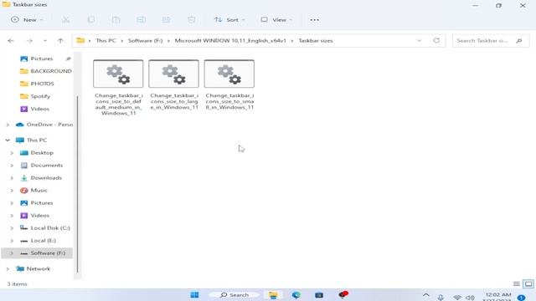
Task: Click the navigation pane scrollbar
Action: [78, 184]
